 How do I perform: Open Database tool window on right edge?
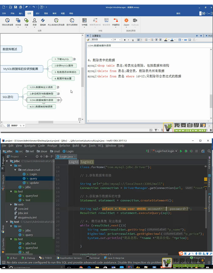210,181
